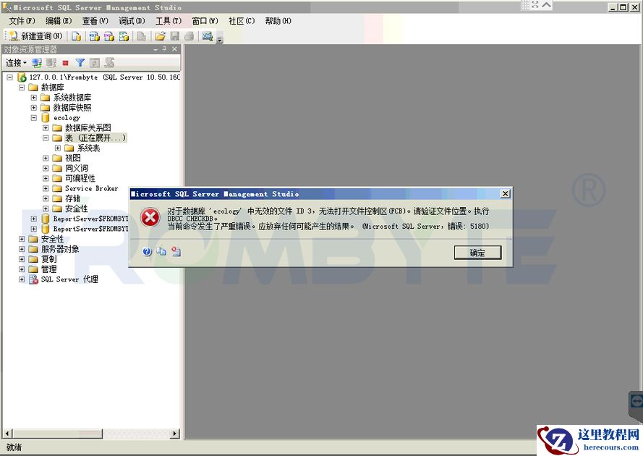This screenshot has height=456, width=643.
Task: Click the show technical details icon in dialog
Action: point(176,252)
